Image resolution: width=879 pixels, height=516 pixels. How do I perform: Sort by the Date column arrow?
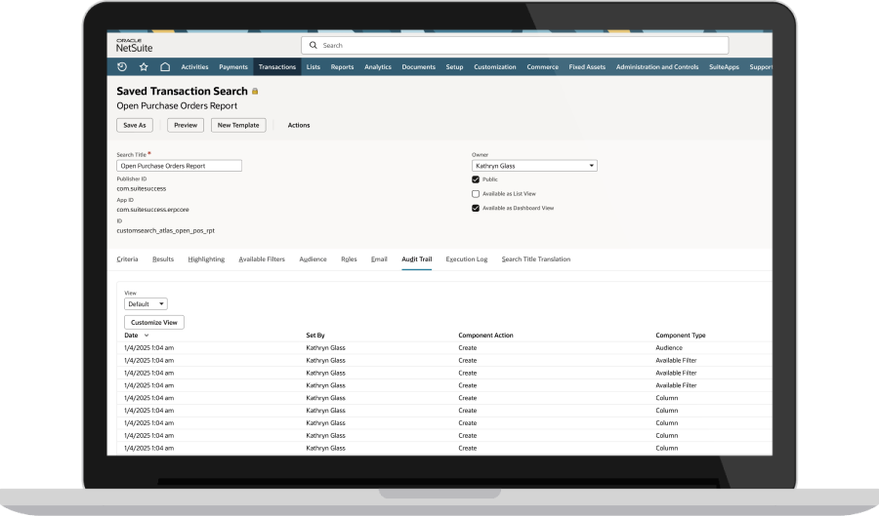[146, 336]
